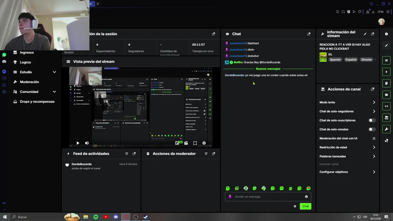Open Ingresos in the sidebar
Viewport: 393px width, 221px height.
click(27, 52)
